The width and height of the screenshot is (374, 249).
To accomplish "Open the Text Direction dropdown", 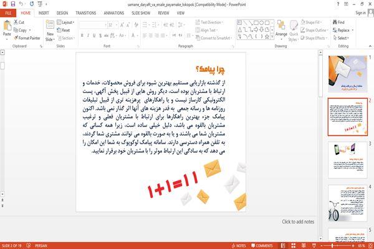I will click(209, 22).
